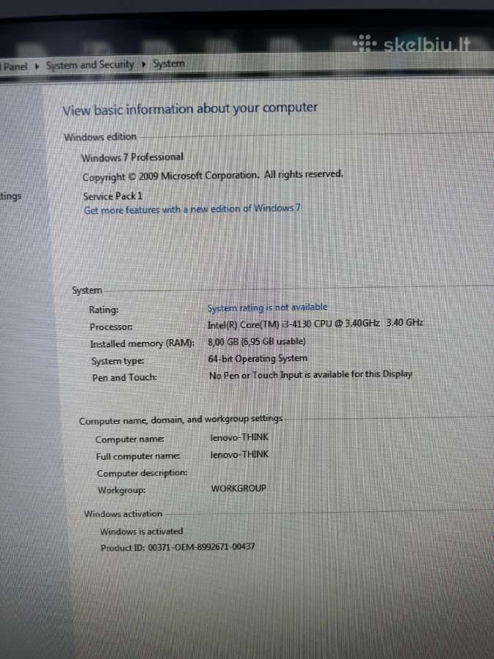Open the partially visible settings link in sidebar
This screenshot has height=659, width=494.
click(x=10, y=196)
